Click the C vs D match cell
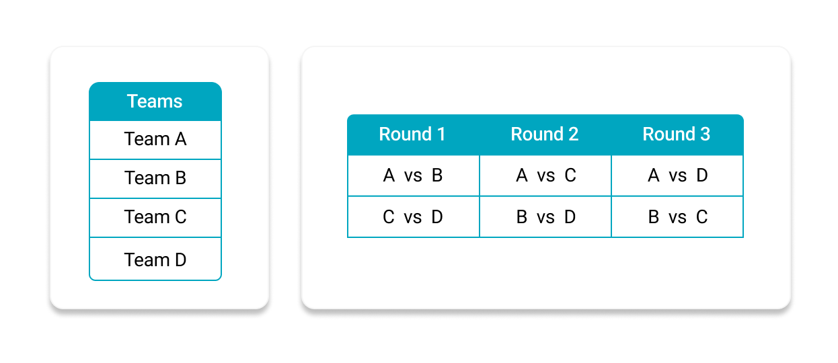This screenshot has width=838, height=363. coord(412,217)
